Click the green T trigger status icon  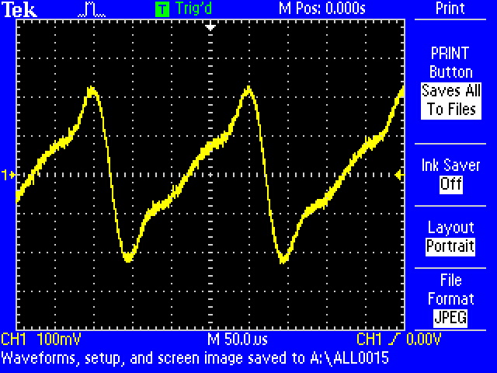coord(162,9)
